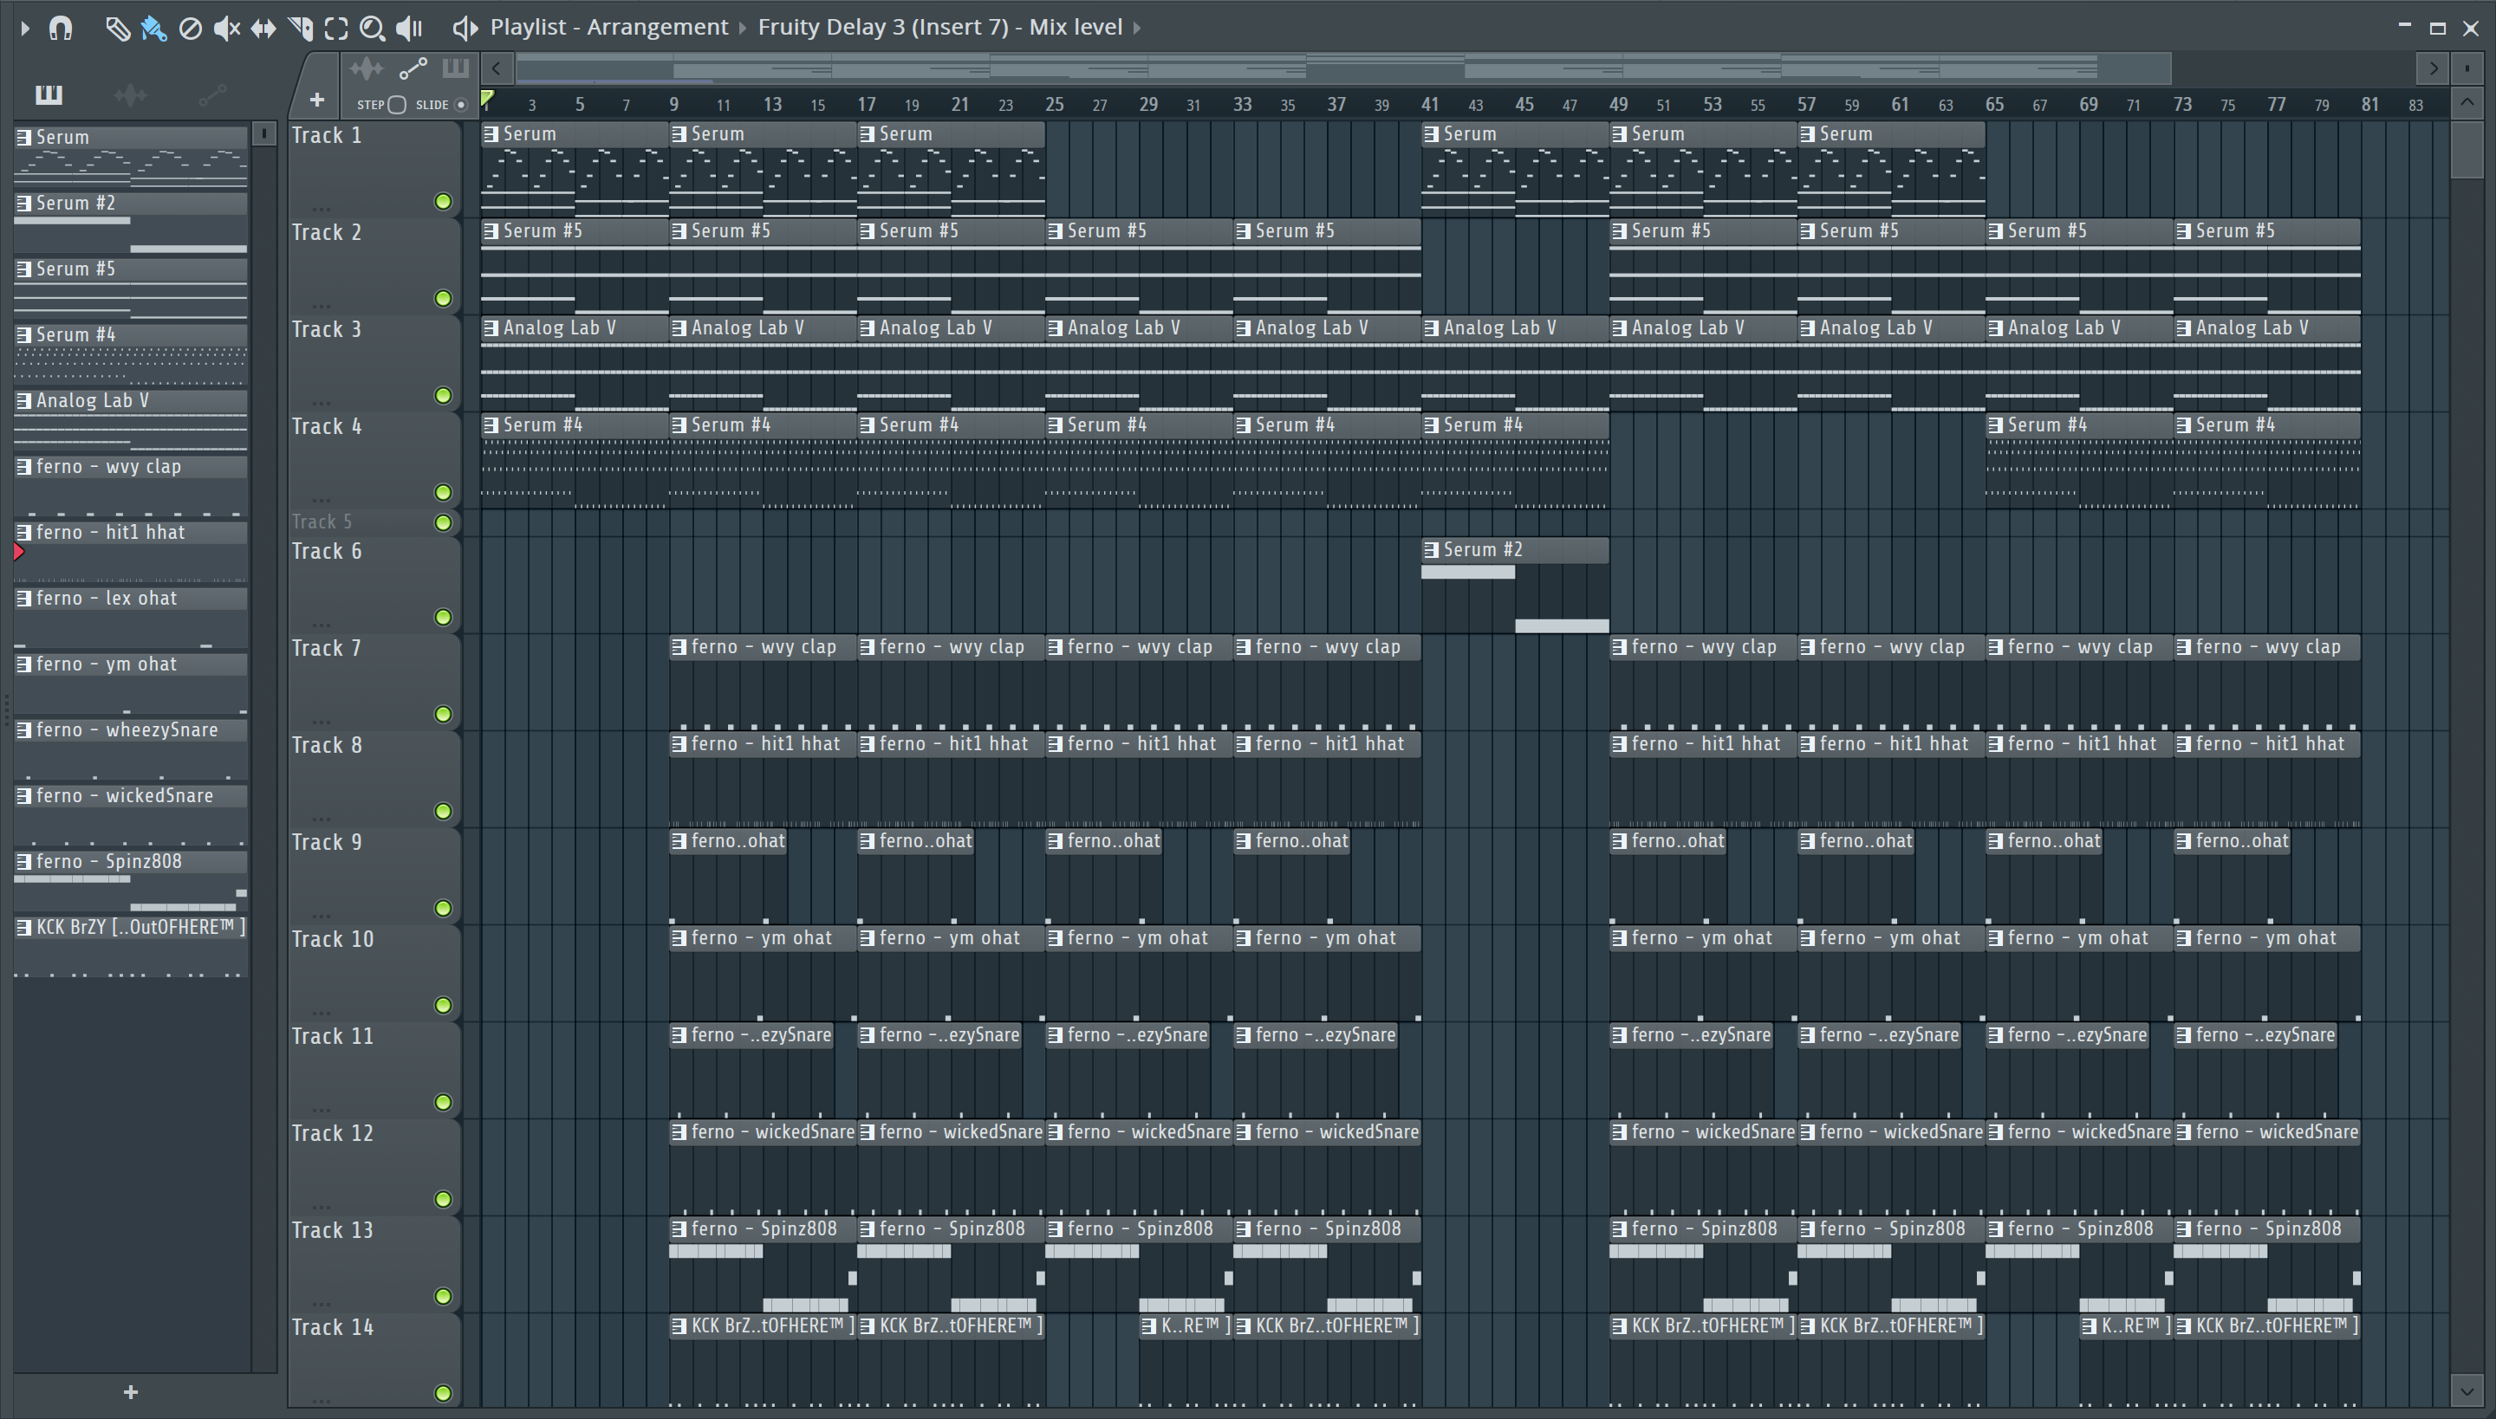Viewport: 2496px width, 1419px height.
Task: Open the Playlist - Arrangement dropdown
Action: (609, 28)
